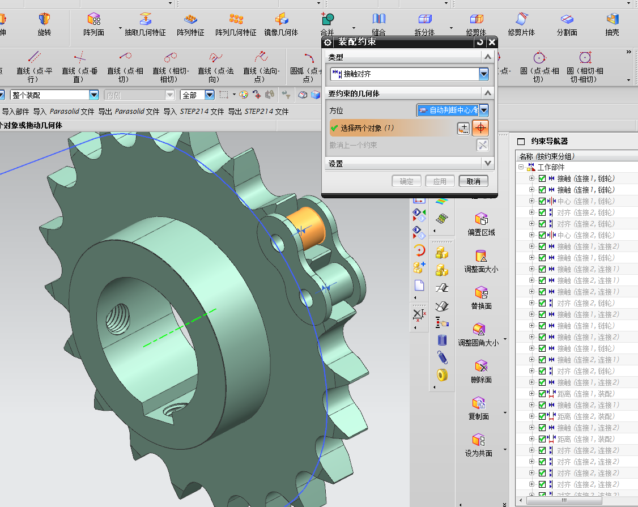Click 导出 STEP214 文件 menu item
Image resolution: width=638 pixels, height=507 pixels.
pyautogui.click(x=258, y=112)
